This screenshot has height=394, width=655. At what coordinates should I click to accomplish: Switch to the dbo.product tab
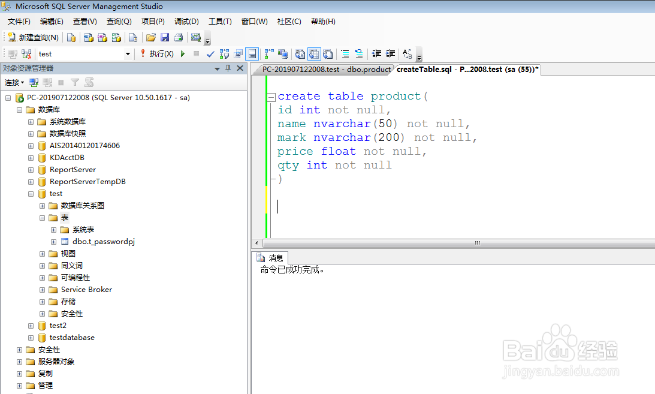326,70
